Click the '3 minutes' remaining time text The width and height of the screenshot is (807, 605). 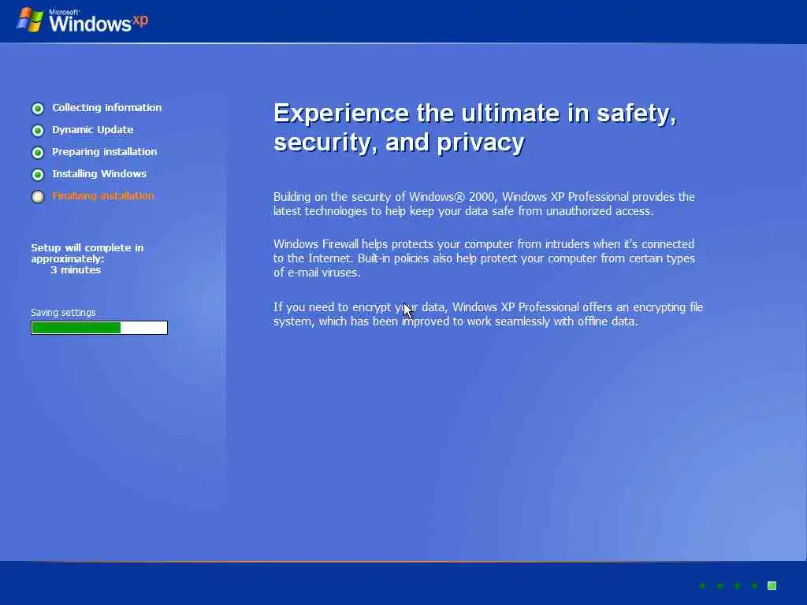pos(76,270)
